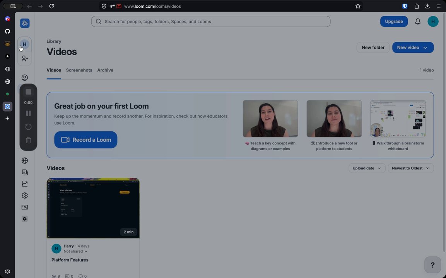Open the Upload date sort dropdown

(x=367, y=168)
